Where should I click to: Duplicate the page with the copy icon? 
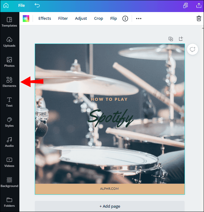pos(171,39)
